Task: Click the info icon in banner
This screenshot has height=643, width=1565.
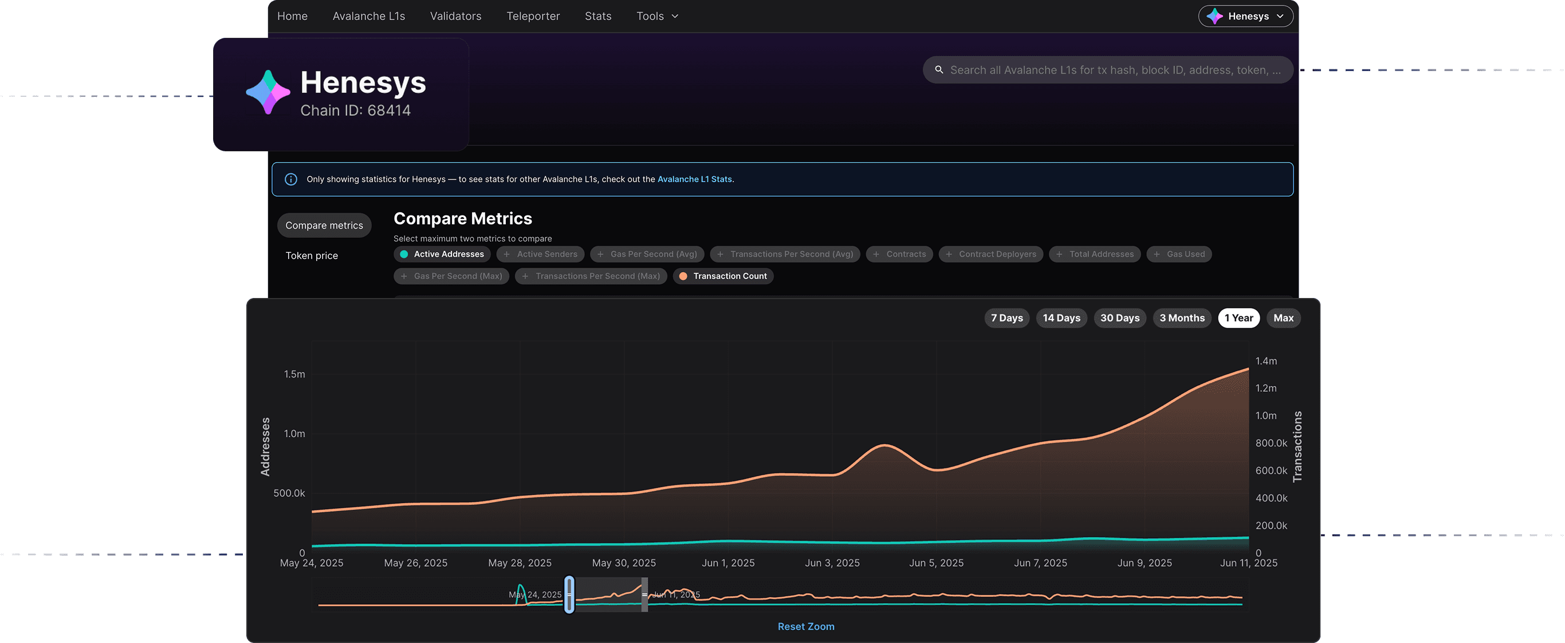Action: [x=291, y=179]
